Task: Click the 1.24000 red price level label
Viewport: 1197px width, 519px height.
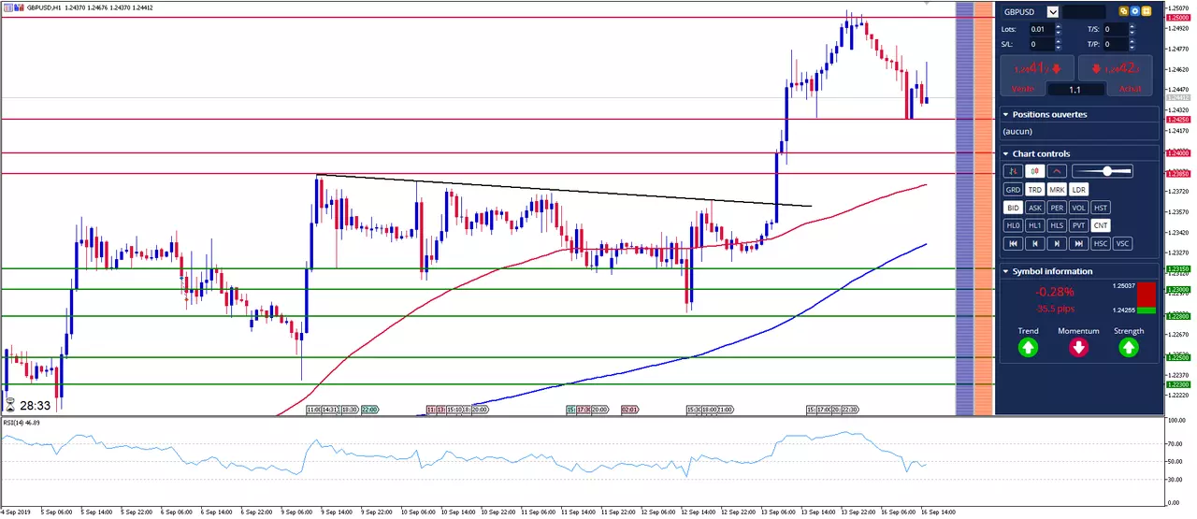Action: click(1178, 152)
